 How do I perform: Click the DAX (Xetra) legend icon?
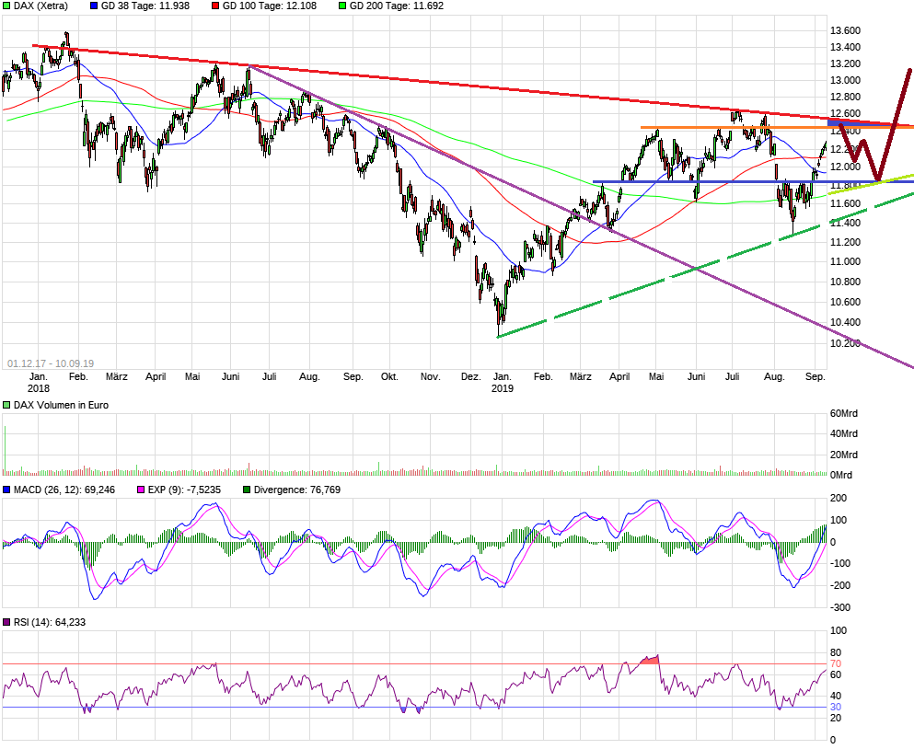click(x=7, y=6)
